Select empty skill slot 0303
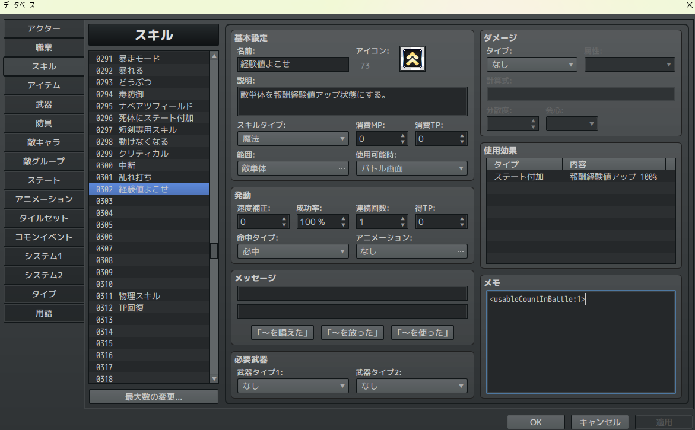 coord(149,201)
